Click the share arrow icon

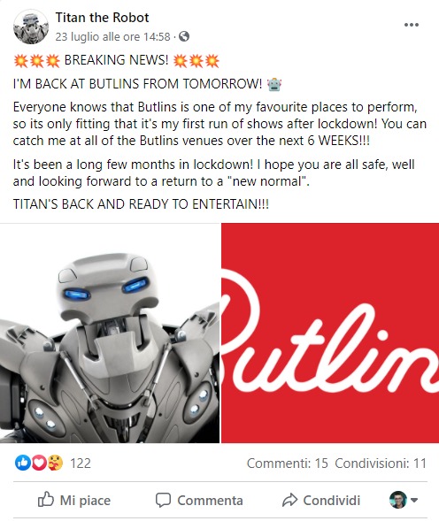pos(289,500)
